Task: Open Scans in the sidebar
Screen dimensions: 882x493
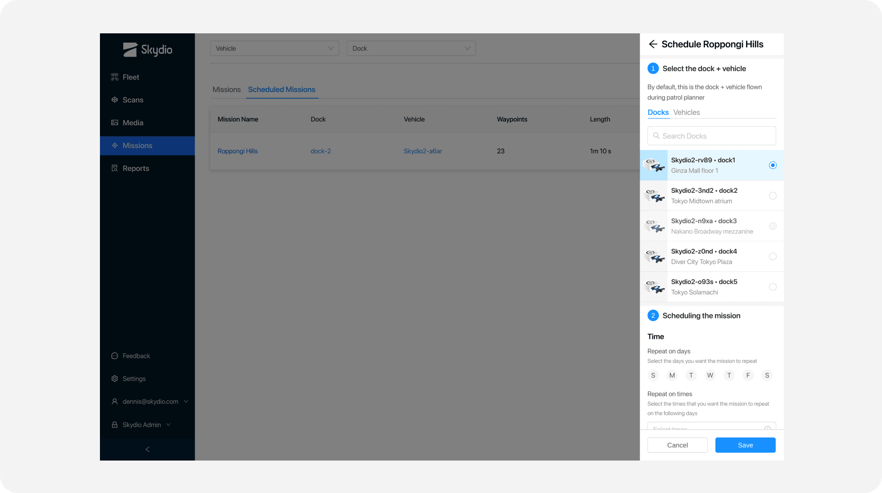Action: pyautogui.click(x=147, y=100)
